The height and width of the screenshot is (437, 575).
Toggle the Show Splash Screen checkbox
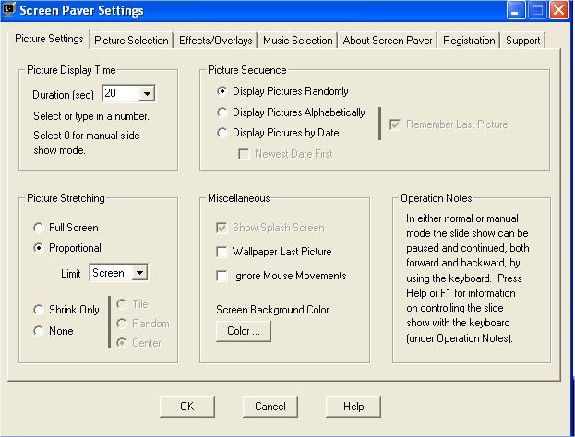[x=270, y=228]
